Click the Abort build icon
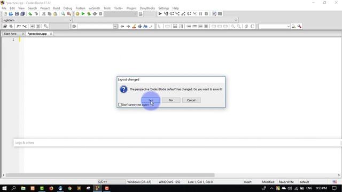342x192 pixels. tap(100, 14)
